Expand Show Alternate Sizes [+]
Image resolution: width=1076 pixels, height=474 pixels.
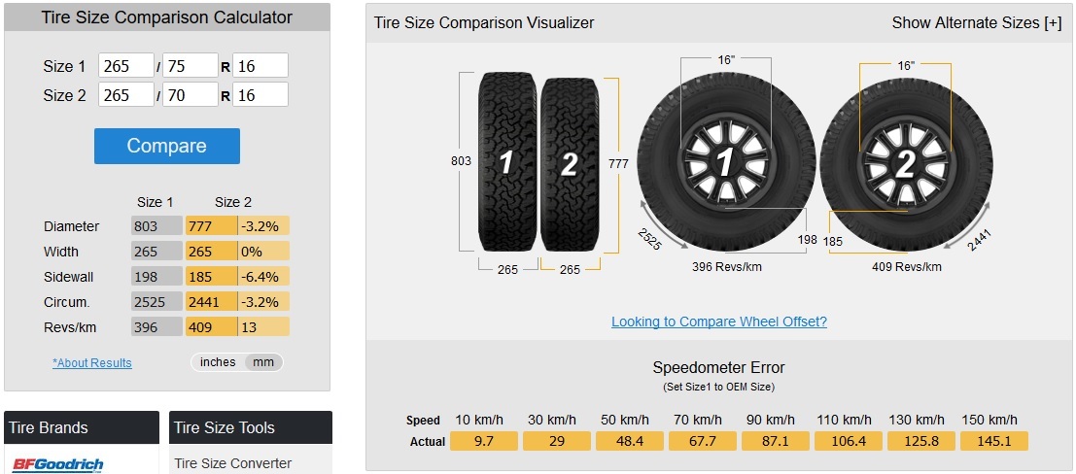tap(977, 22)
